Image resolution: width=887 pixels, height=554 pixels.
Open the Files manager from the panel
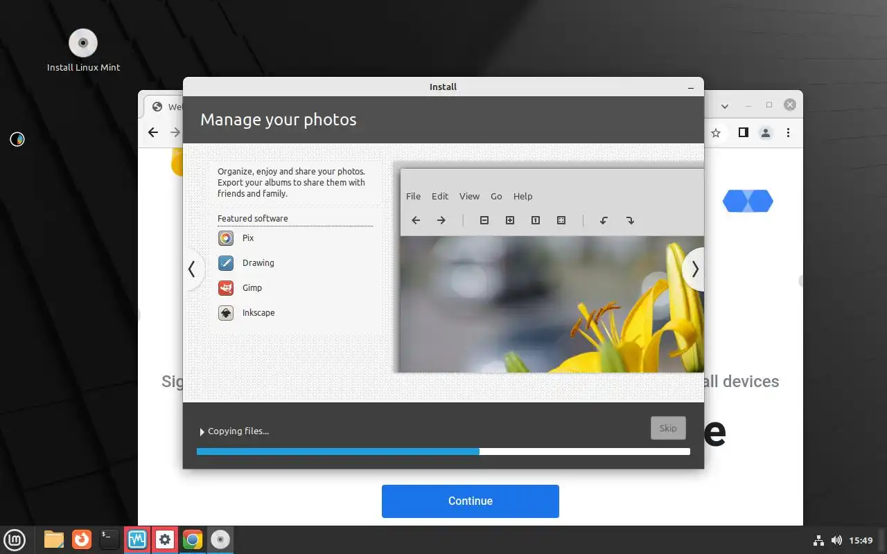(54, 539)
